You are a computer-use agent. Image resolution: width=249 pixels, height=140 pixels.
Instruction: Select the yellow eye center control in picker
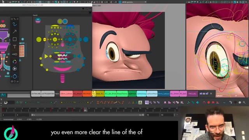point(55,39)
